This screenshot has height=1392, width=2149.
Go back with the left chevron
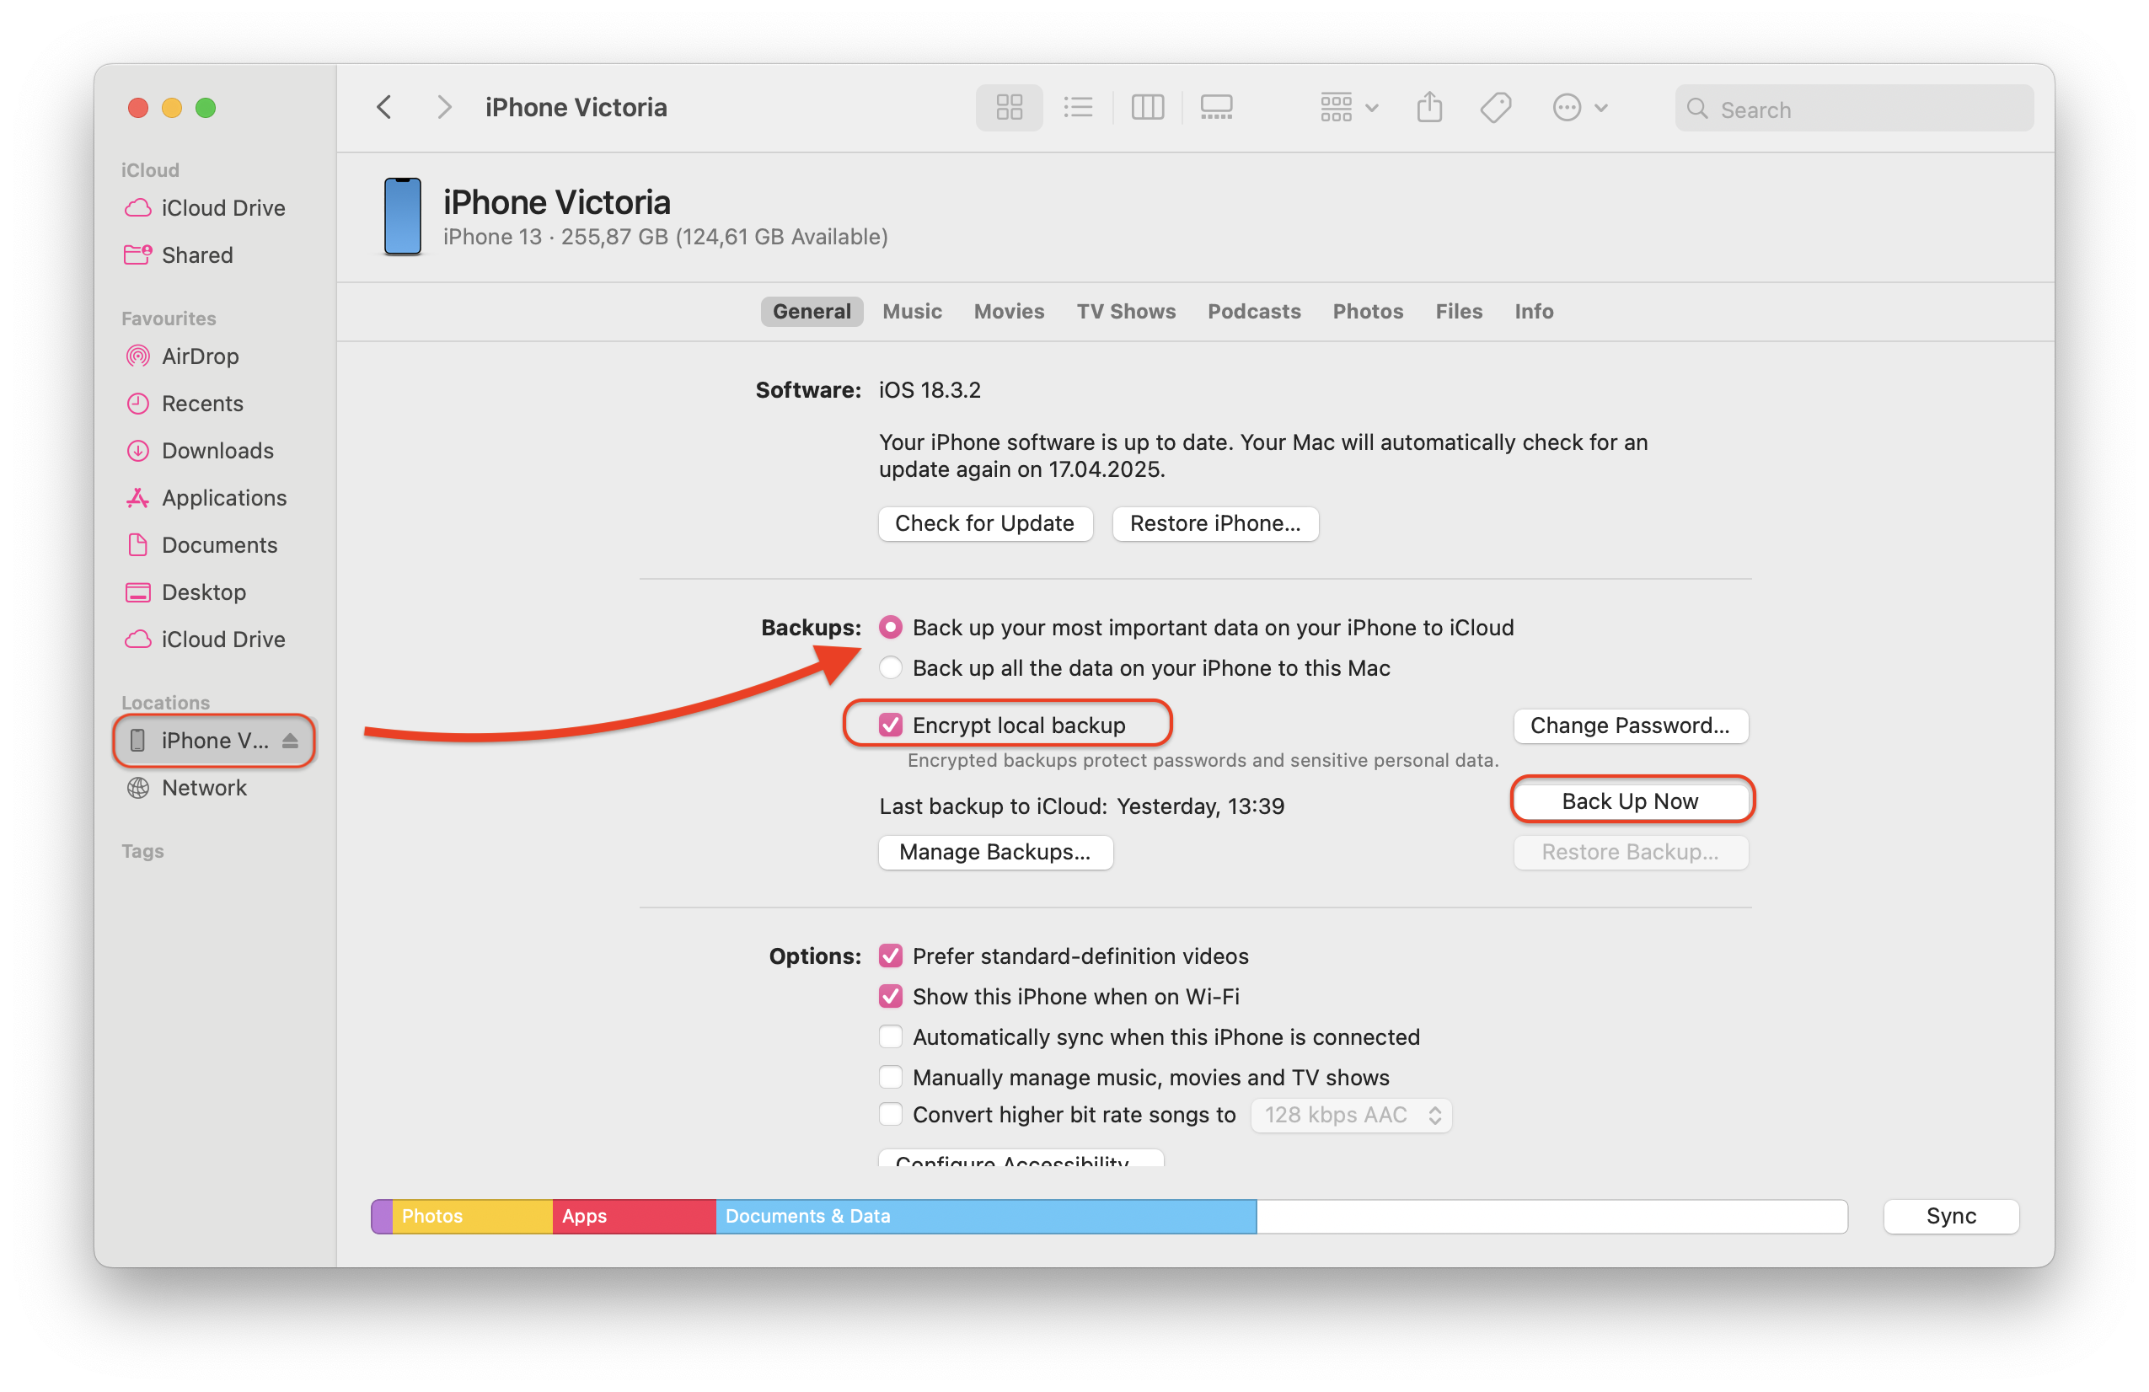tap(384, 107)
